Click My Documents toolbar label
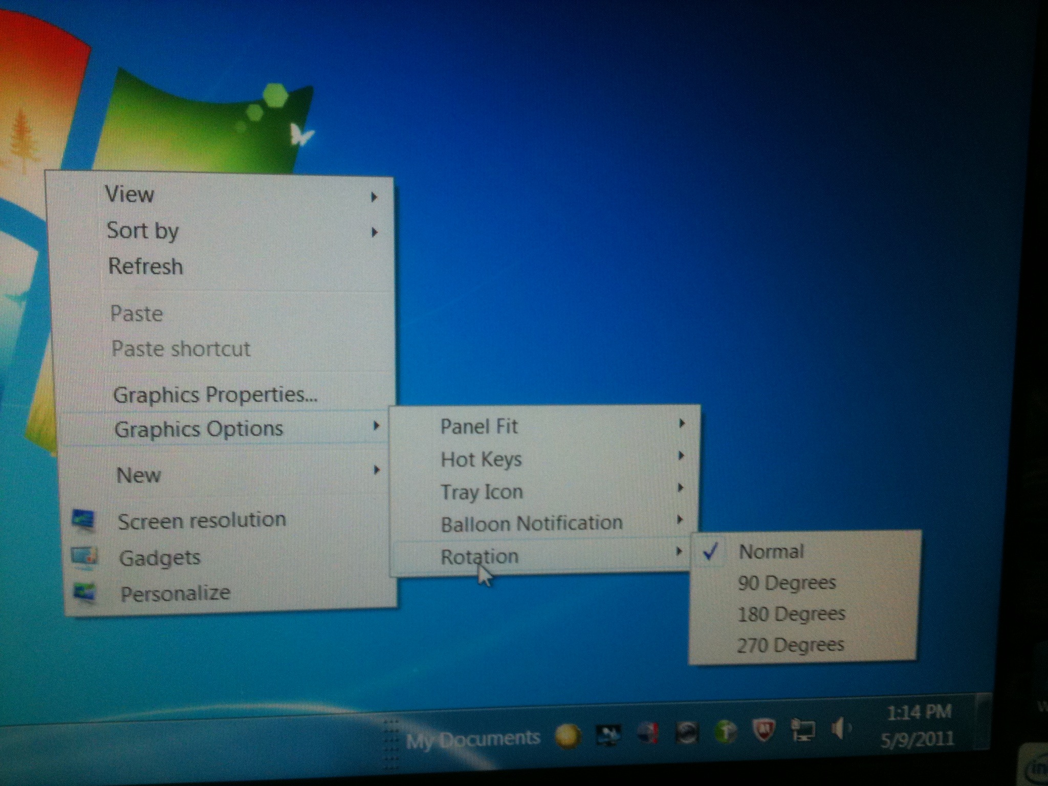Viewport: 1048px width, 786px height. point(473,739)
